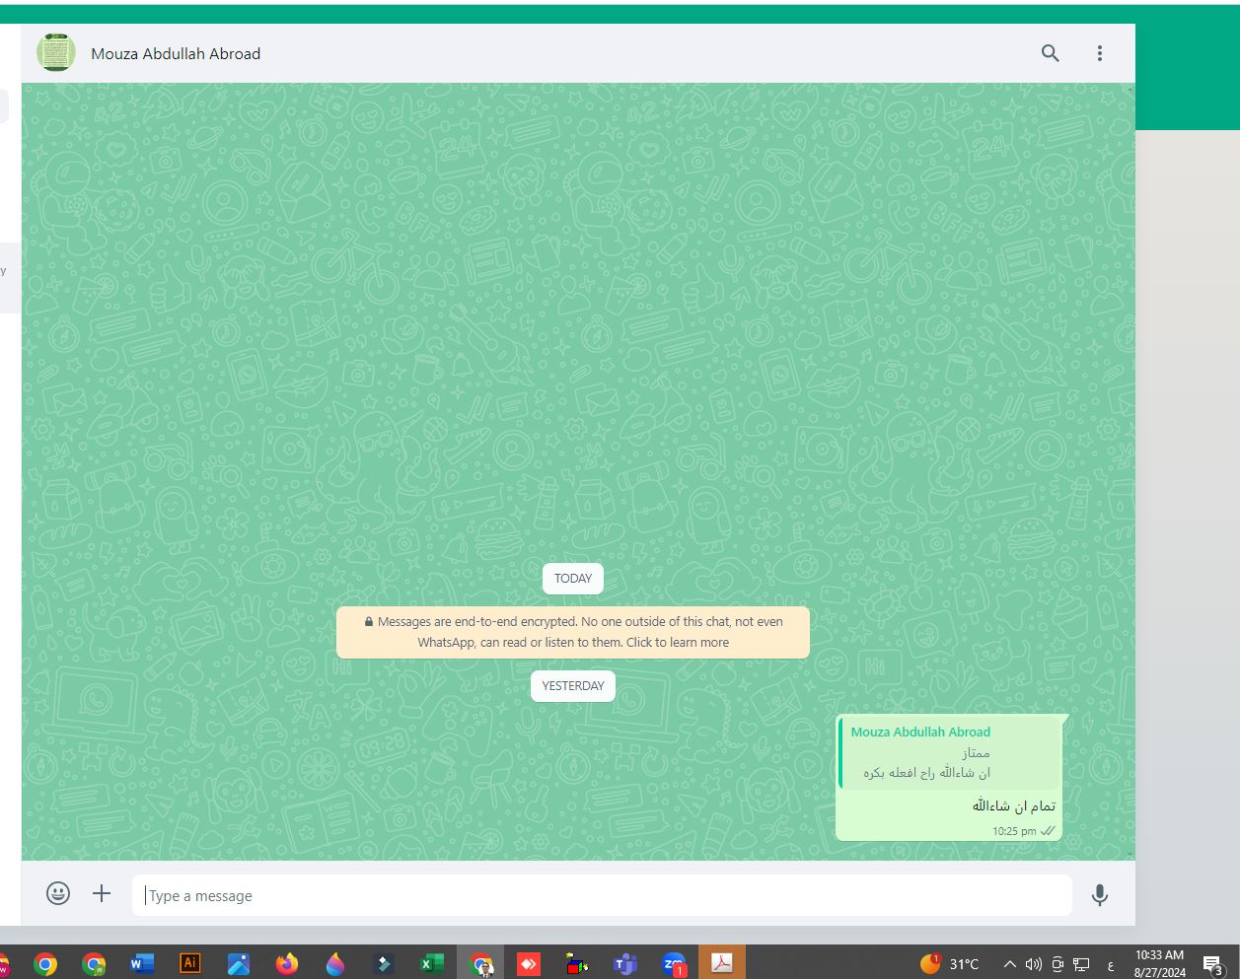Click the TODAY date label
Image resolution: width=1240 pixels, height=979 pixels.
tap(573, 579)
